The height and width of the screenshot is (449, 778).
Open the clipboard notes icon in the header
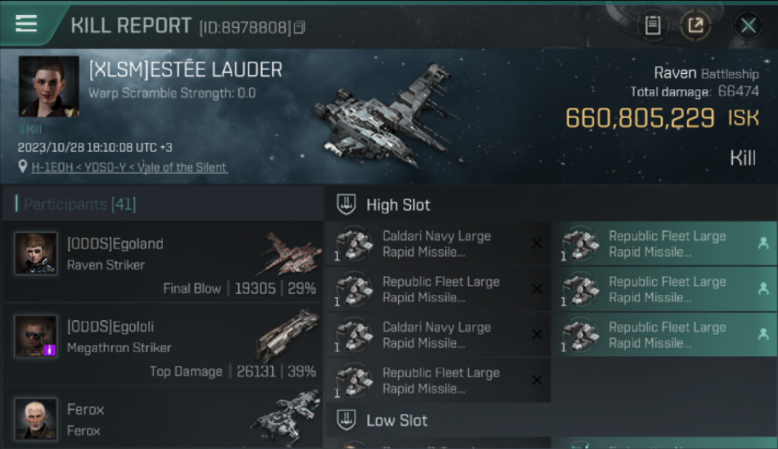[653, 25]
